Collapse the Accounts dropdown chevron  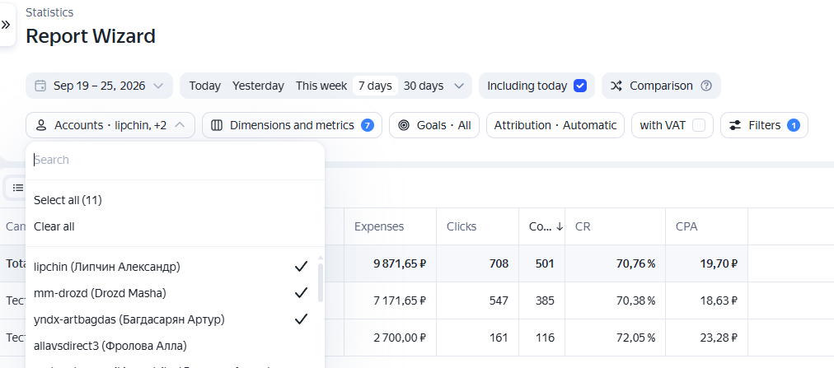coord(180,125)
